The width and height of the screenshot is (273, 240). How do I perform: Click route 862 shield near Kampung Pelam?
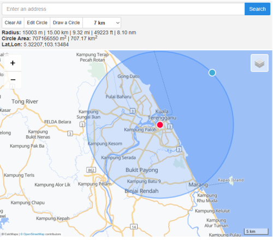point(91,170)
